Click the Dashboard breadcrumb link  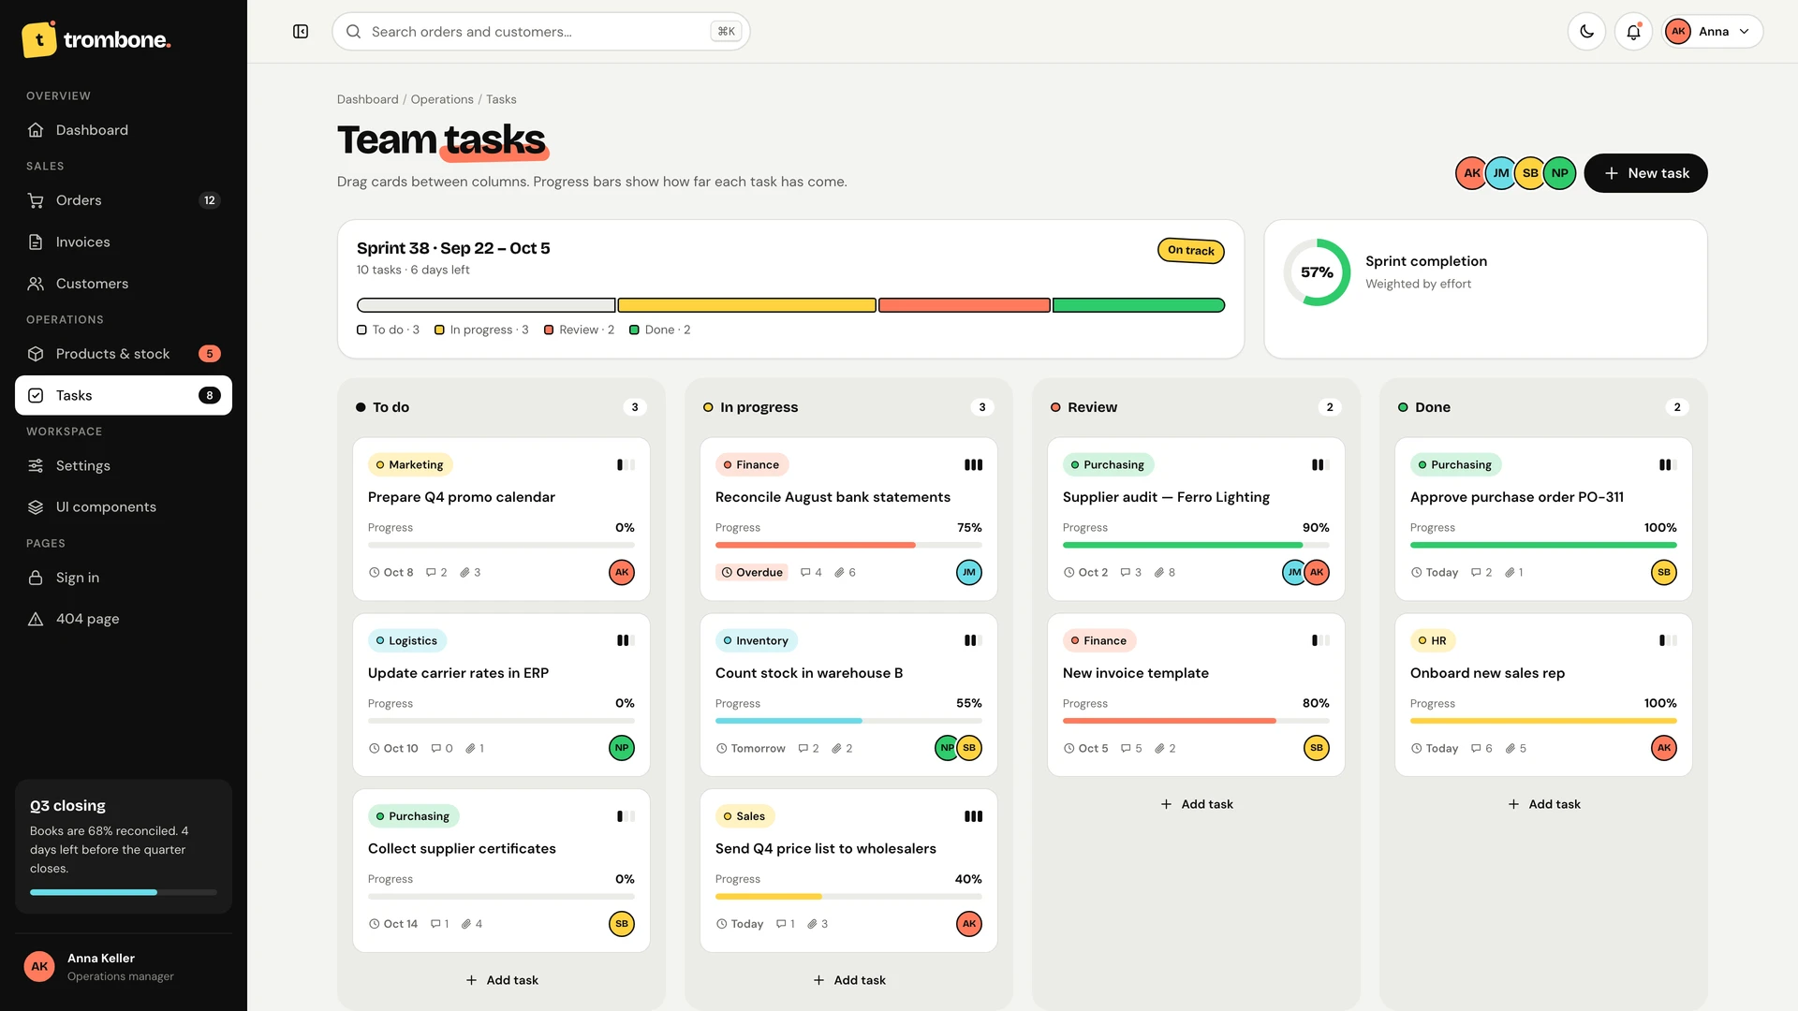click(x=367, y=100)
